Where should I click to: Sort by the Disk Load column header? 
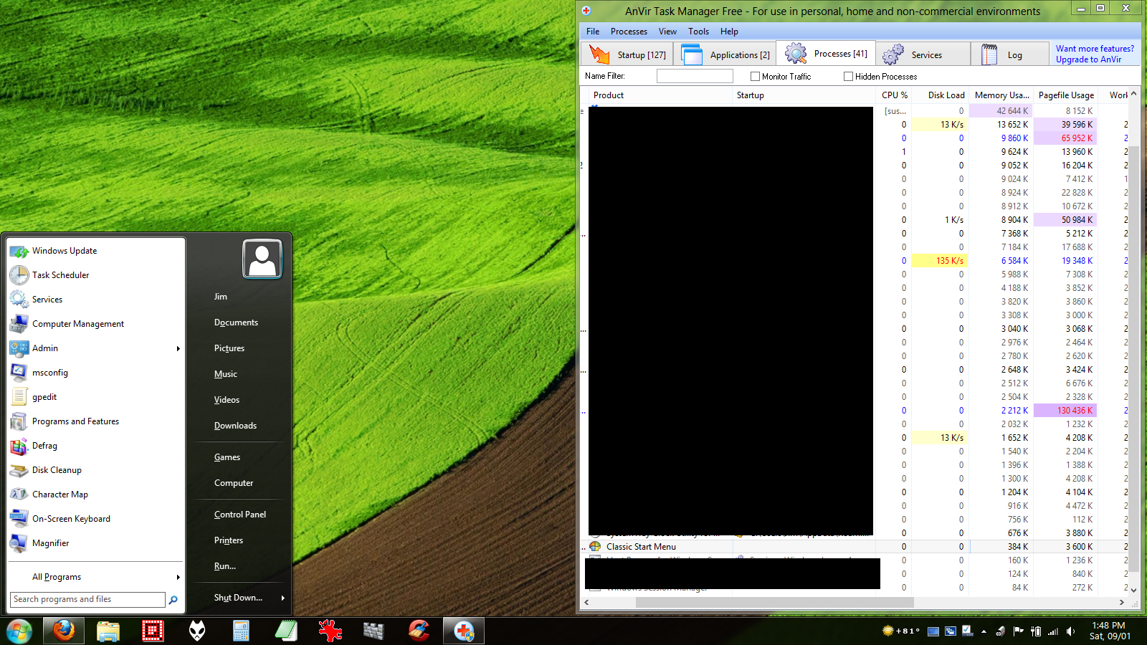[x=941, y=95]
